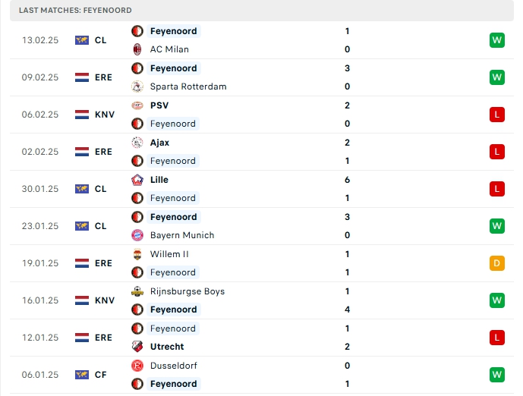
Task: Click the PSV team crest
Action: coord(137,105)
